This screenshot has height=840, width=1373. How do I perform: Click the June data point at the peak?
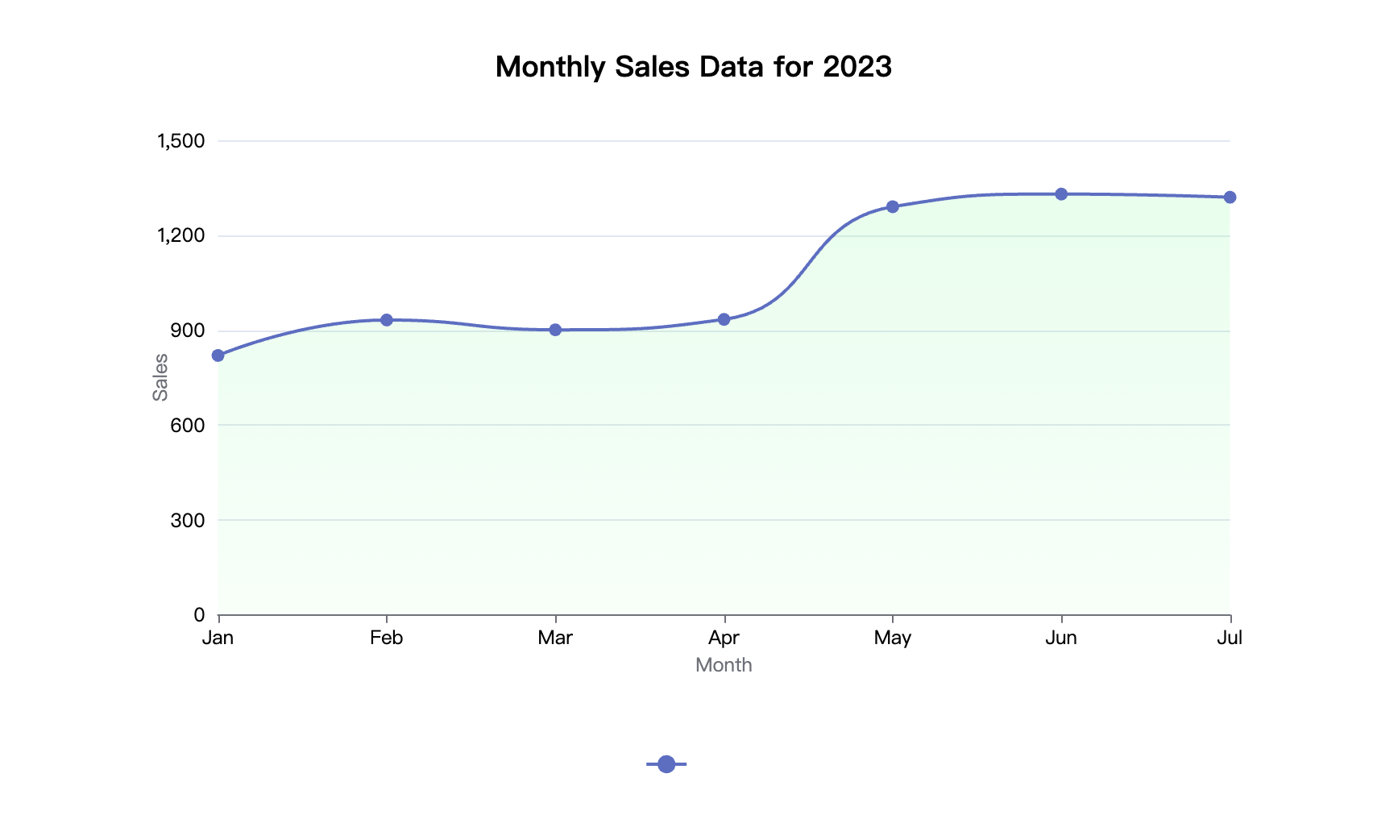pyautogui.click(x=1061, y=194)
